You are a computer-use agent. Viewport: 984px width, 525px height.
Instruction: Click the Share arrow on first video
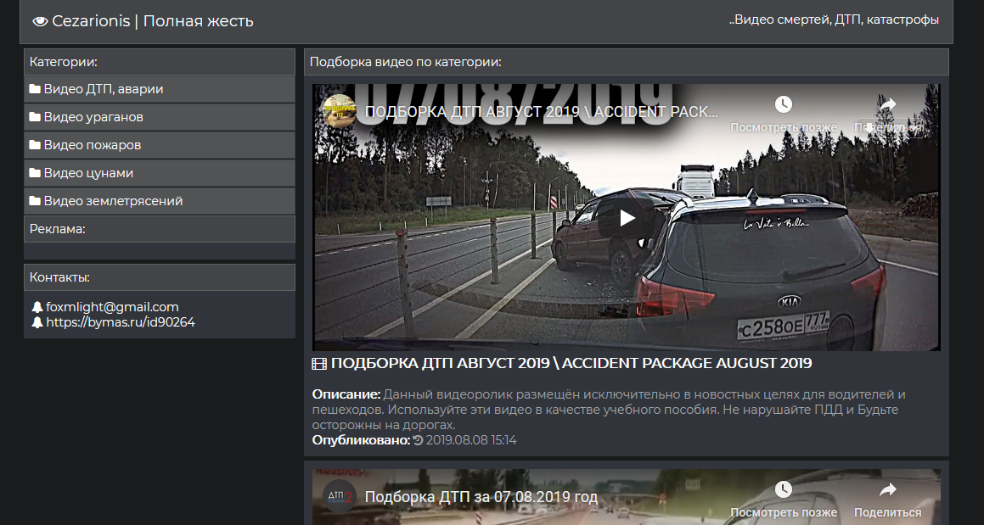click(x=887, y=104)
